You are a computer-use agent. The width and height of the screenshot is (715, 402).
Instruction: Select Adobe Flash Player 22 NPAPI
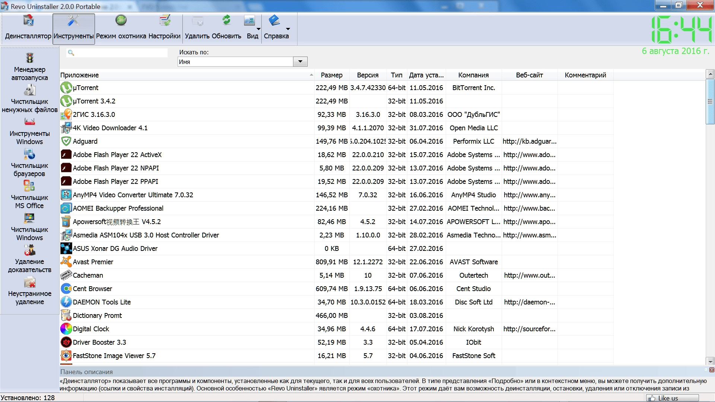tap(337, 168)
